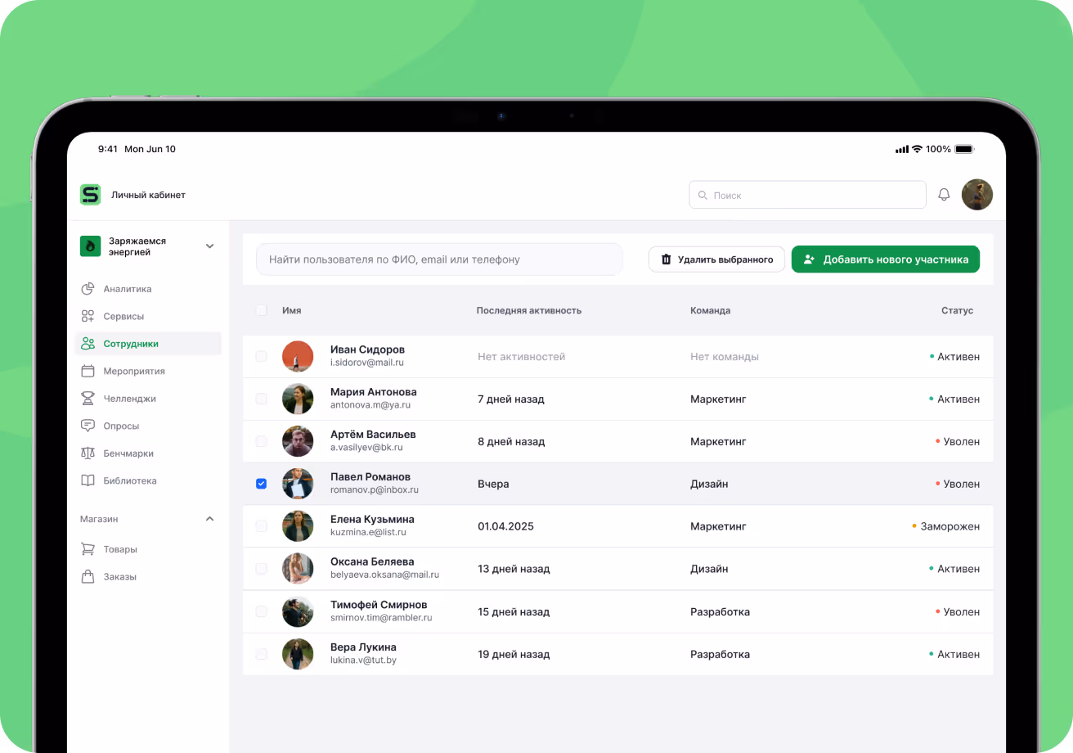Go to Опросы in the sidebar
This screenshot has width=1073, height=753.
coord(121,426)
